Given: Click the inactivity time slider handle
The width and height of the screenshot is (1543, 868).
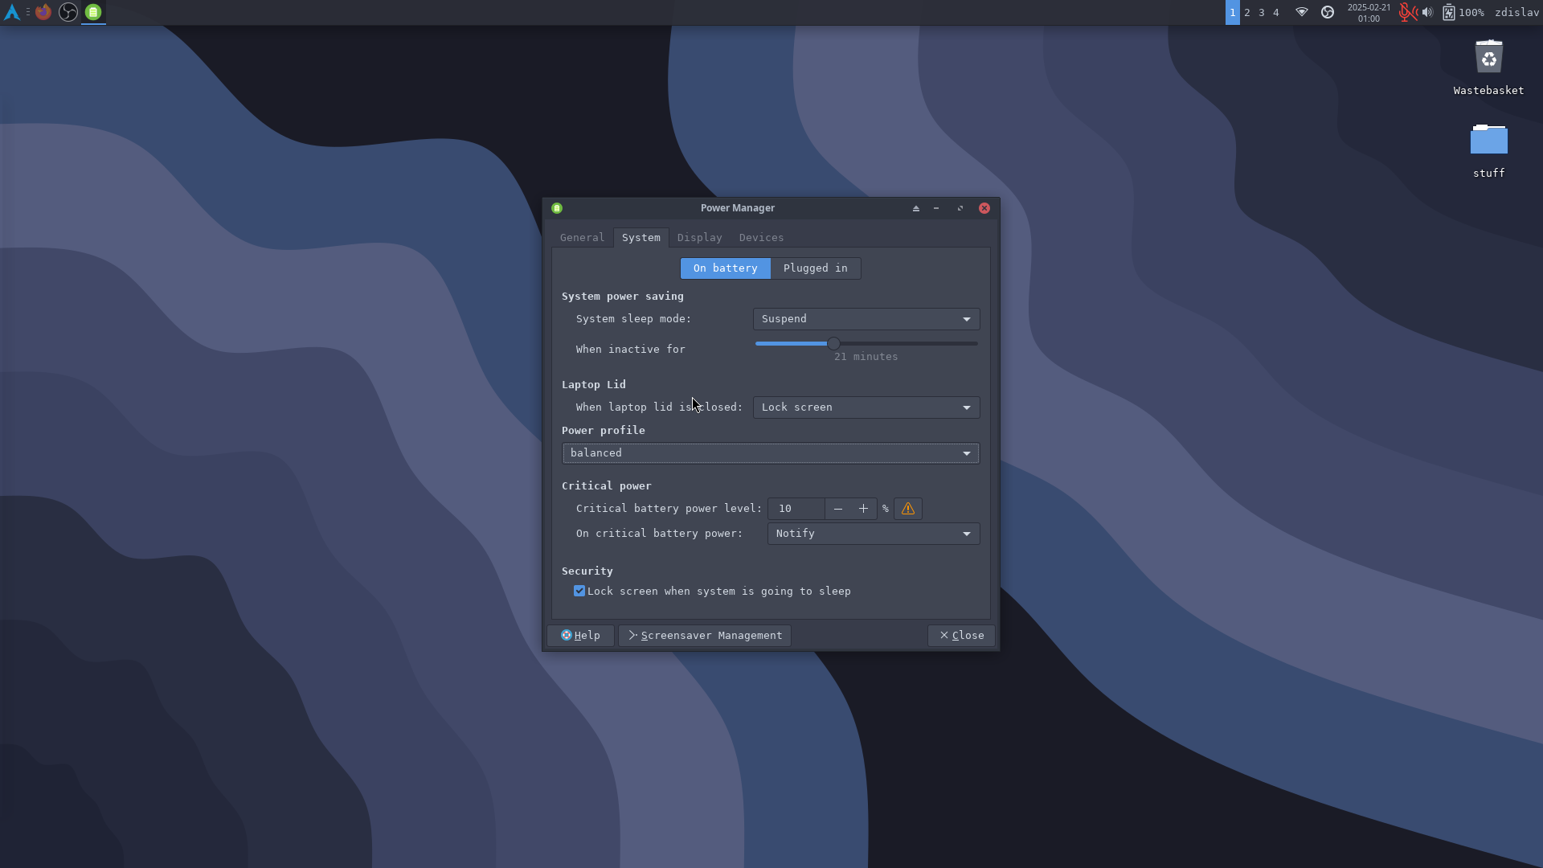Looking at the screenshot, I should (x=833, y=344).
